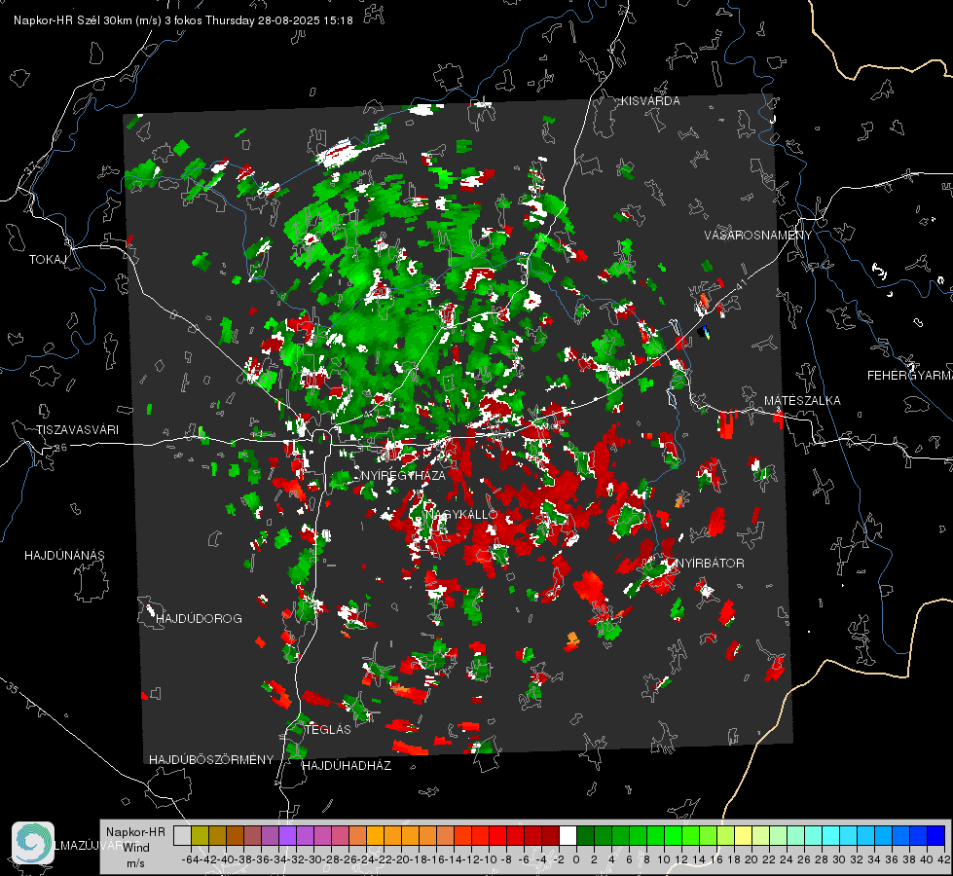The width and height of the screenshot is (953, 876).
Task: Click the radar title text with date 28-08-2025
Action: pyautogui.click(x=183, y=20)
